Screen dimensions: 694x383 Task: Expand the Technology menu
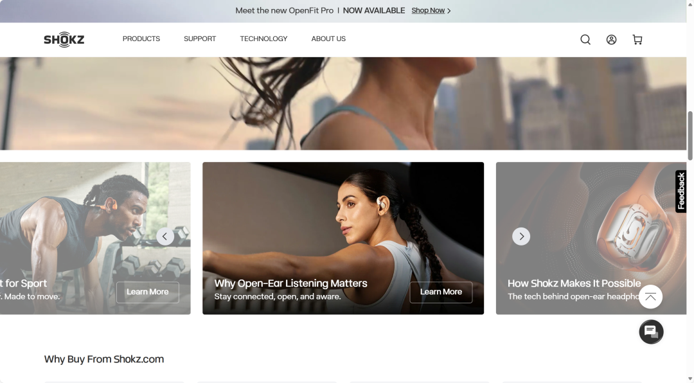tap(263, 39)
